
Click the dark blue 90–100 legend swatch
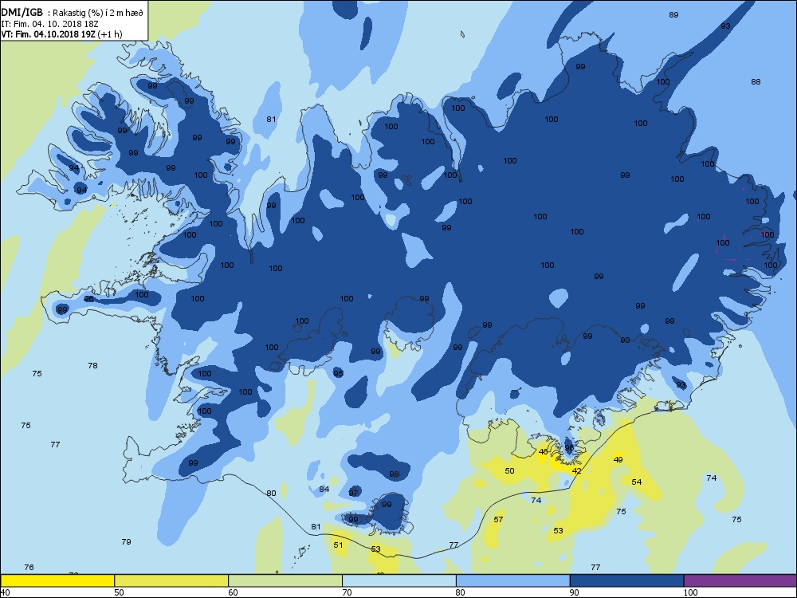[x=626, y=580]
